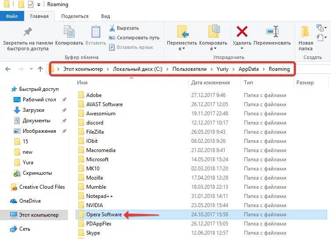
Task: Expand the chevron after AppData breadcrumb
Action: point(264,69)
